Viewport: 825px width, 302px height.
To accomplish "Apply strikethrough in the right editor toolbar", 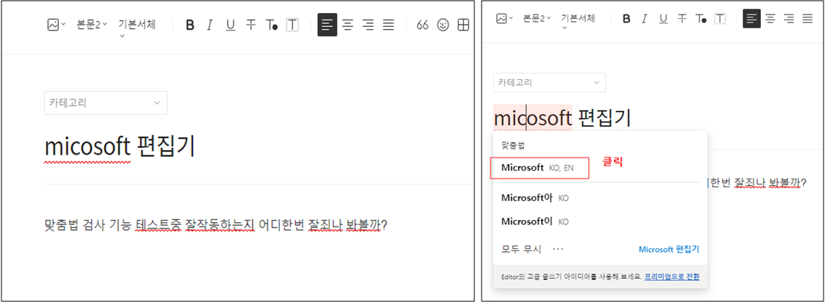I will [x=682, y=19].
